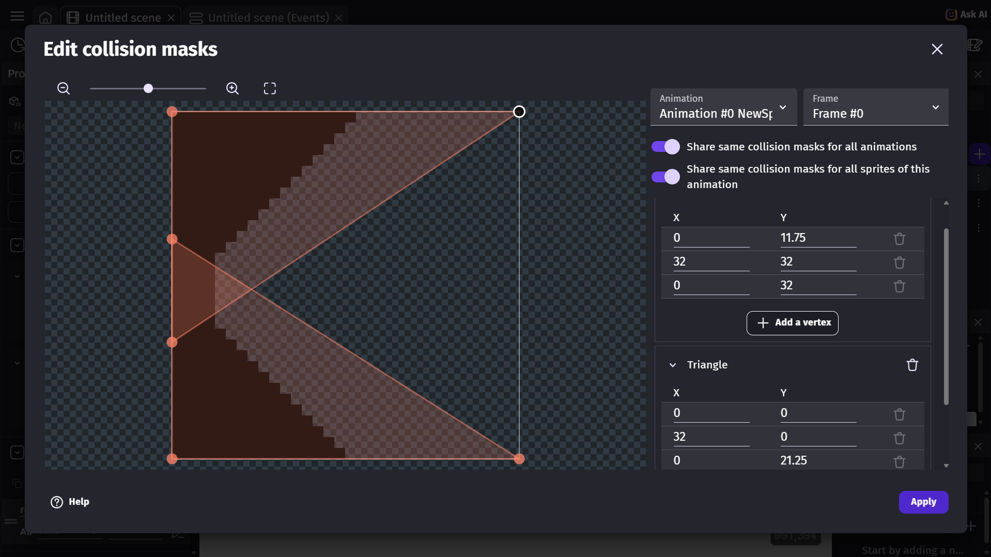
Task: Click the Ask AI icon
Action: point(951,14)
